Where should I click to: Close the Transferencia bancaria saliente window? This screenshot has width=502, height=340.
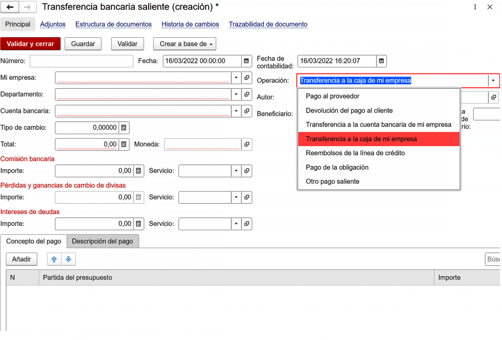pyautogui.click(x=490, y=7)
